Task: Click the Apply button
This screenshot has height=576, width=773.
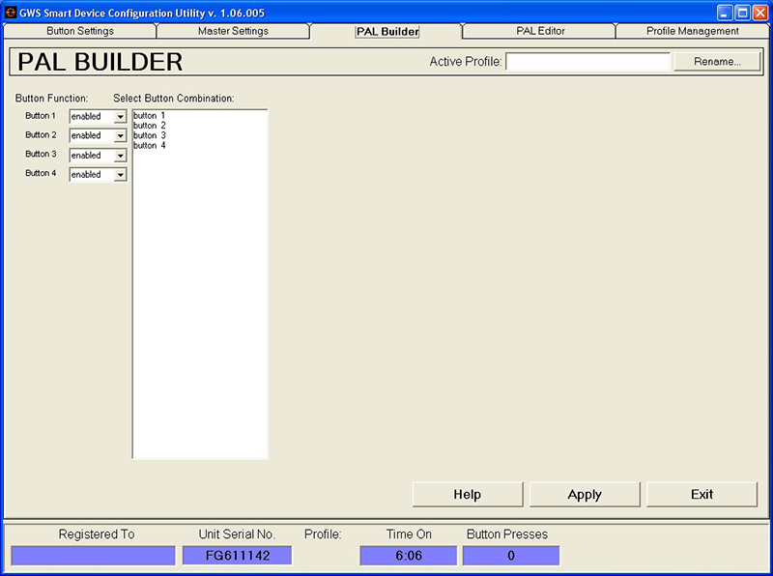Action: point(585,494)
